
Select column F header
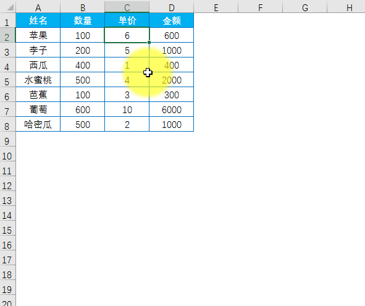[260, 7]
